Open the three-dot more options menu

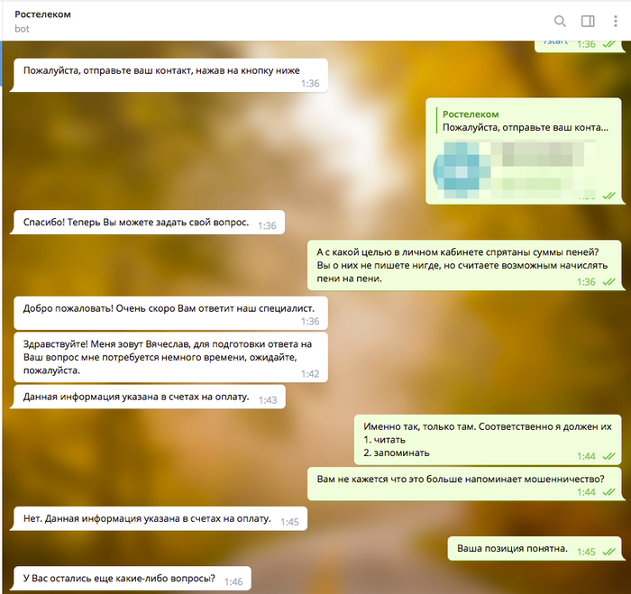point(616,21)
